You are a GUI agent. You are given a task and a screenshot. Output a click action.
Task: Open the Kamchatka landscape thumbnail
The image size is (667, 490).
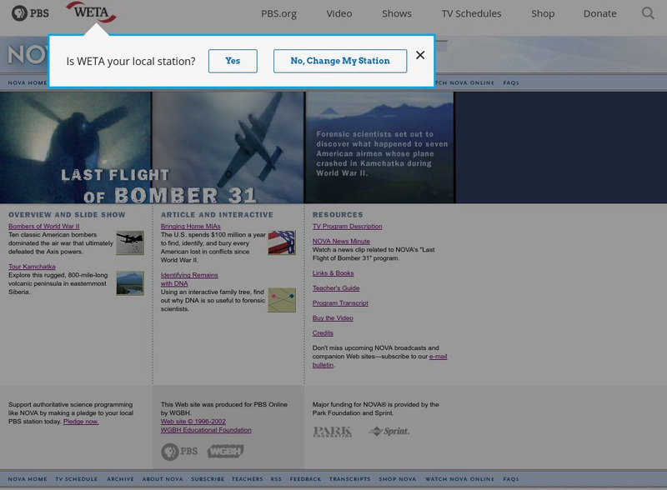coord(130,283)
